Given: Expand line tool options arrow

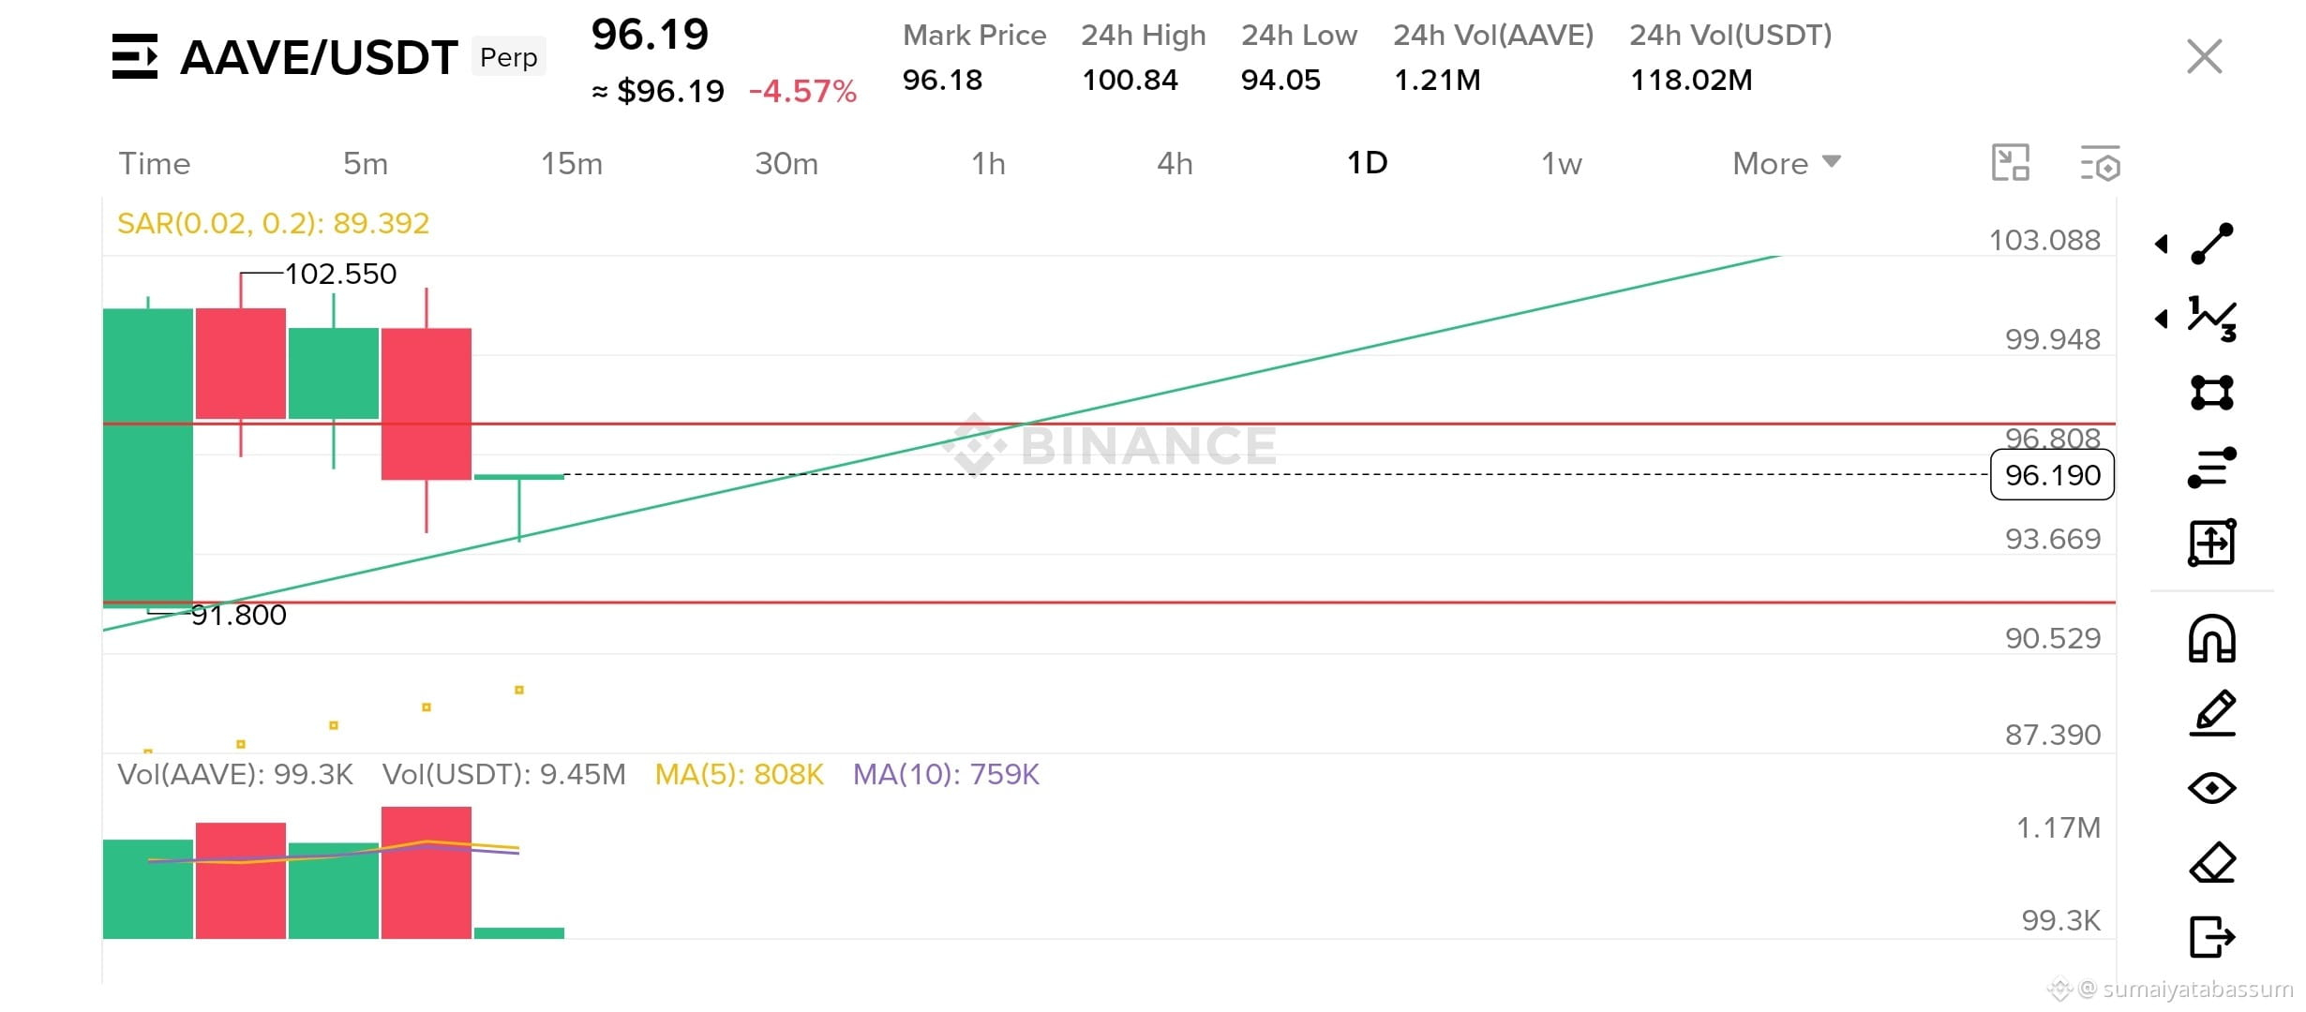Looking at the screenshot, I should click(2162, 244).
